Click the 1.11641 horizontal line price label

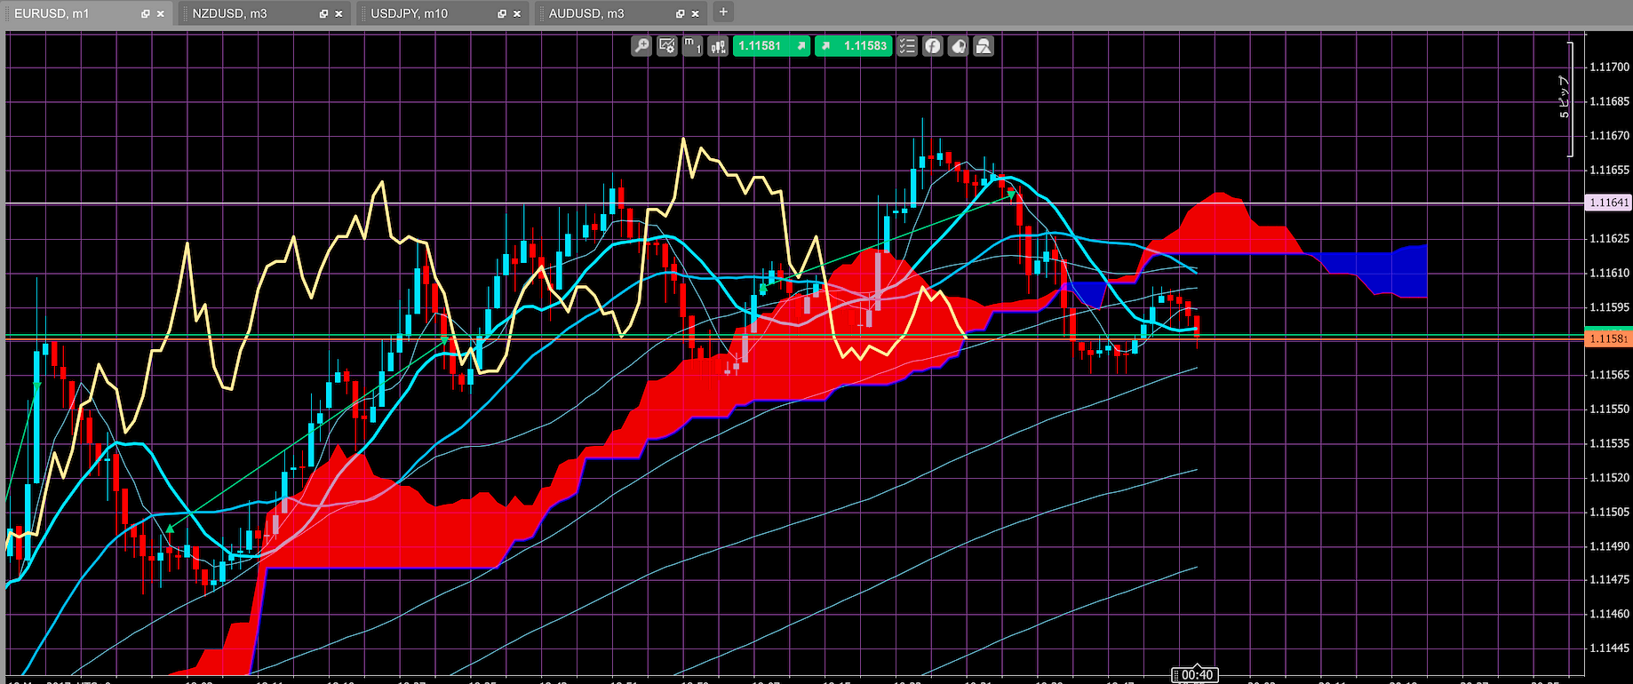[1609, 203]
